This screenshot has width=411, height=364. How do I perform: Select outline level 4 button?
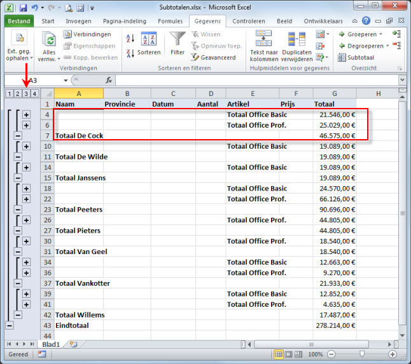(x=34, y=93)
